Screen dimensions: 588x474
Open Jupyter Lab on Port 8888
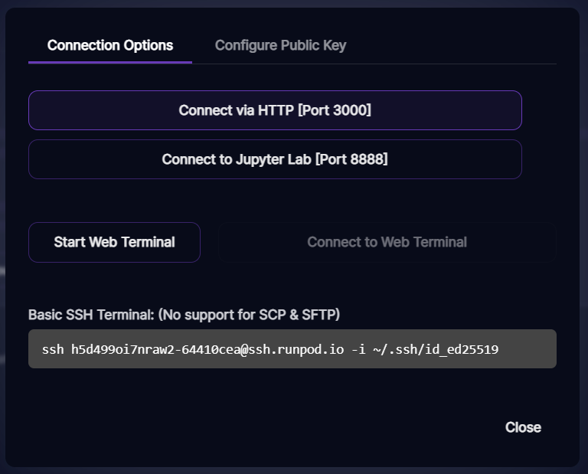(275, 159)
